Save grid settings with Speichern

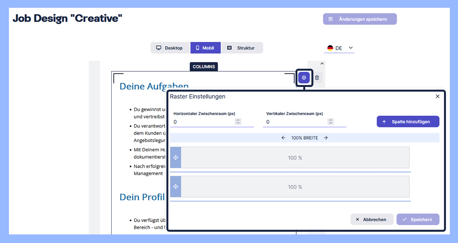(x=418, y=219)
